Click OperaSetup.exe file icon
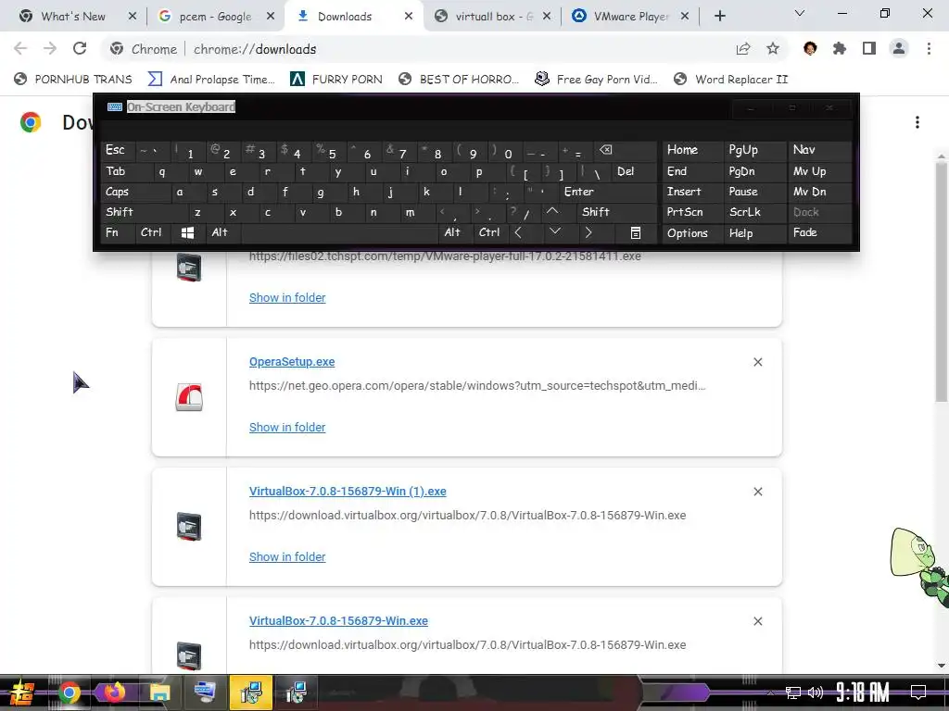This screenshot has height=711, width=949. [189, 397]
